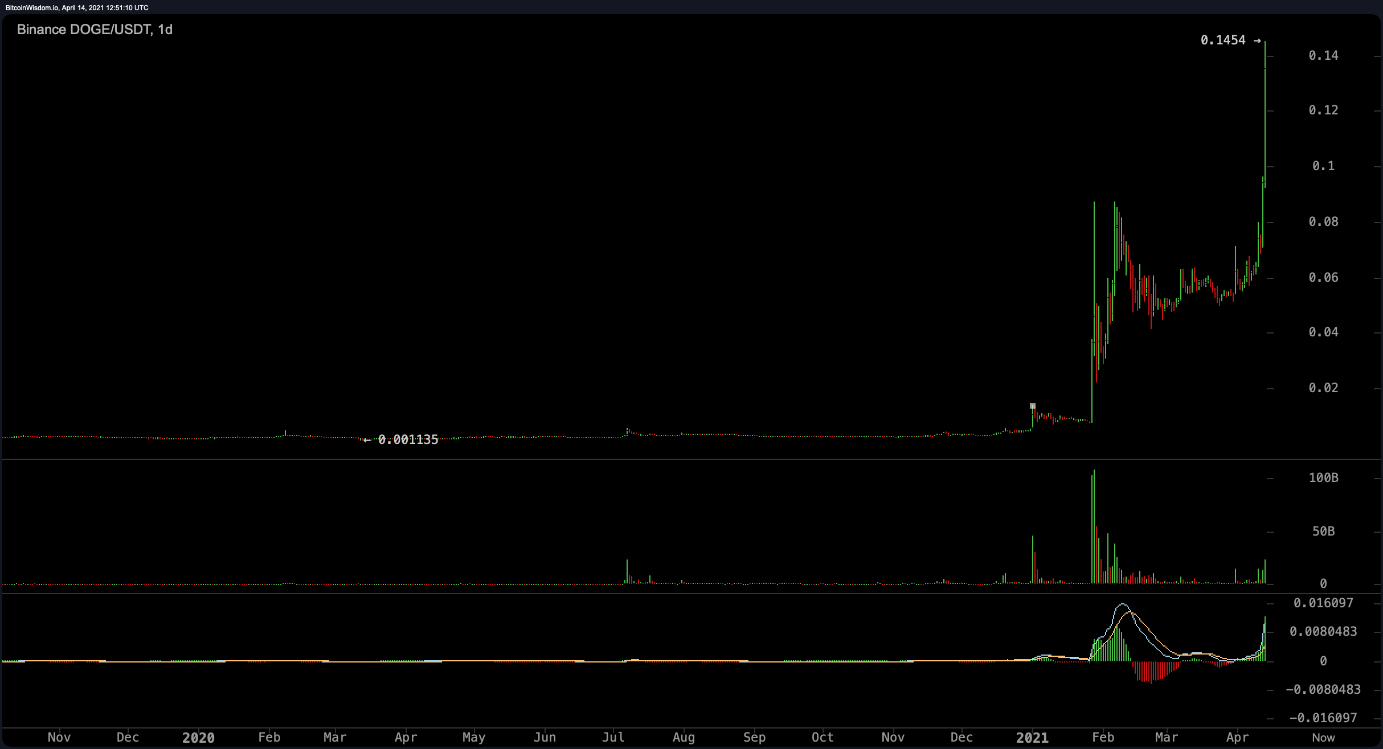The height and width of the screenshot is (749, 1383).
Task: Click the Aug label on time axis
Action: click(x=684, y=738)
